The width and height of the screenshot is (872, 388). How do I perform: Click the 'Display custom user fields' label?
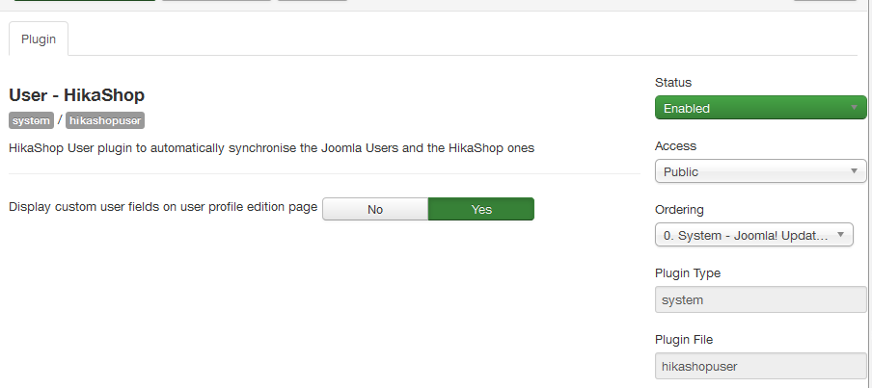pos(163,207)
